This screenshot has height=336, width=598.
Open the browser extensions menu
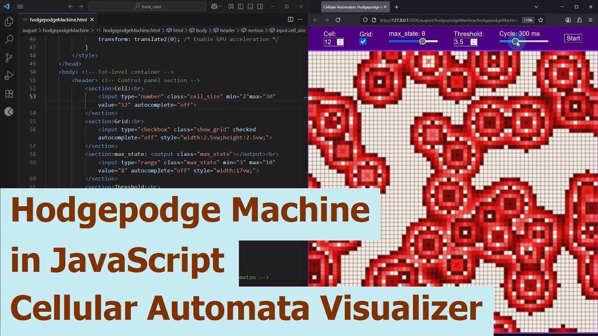[579, 20]
